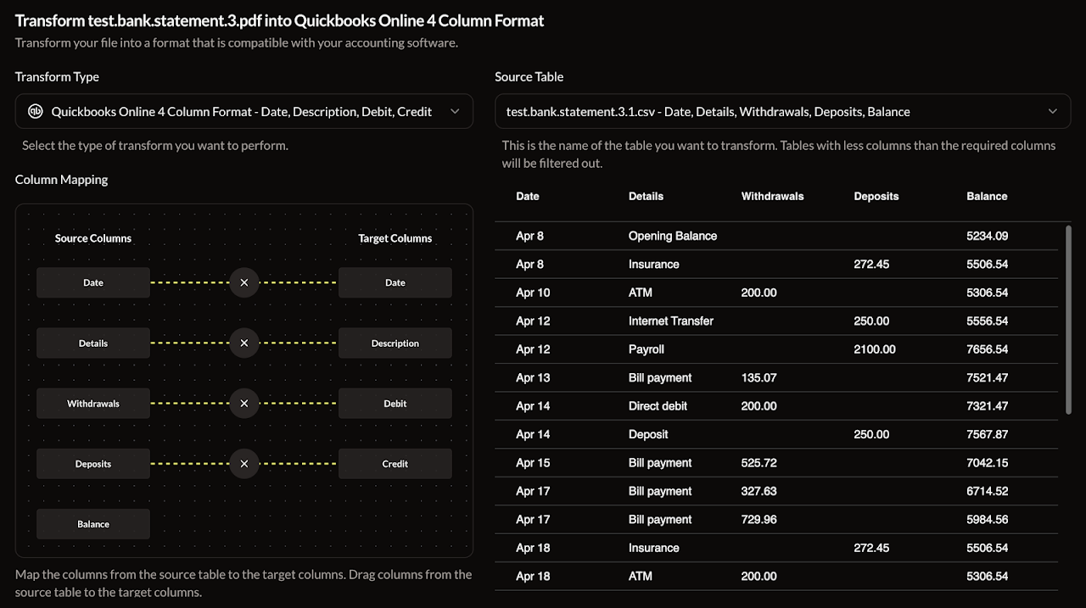
Task: Click the 7567.87 balance value
Action: coord(987,434)
